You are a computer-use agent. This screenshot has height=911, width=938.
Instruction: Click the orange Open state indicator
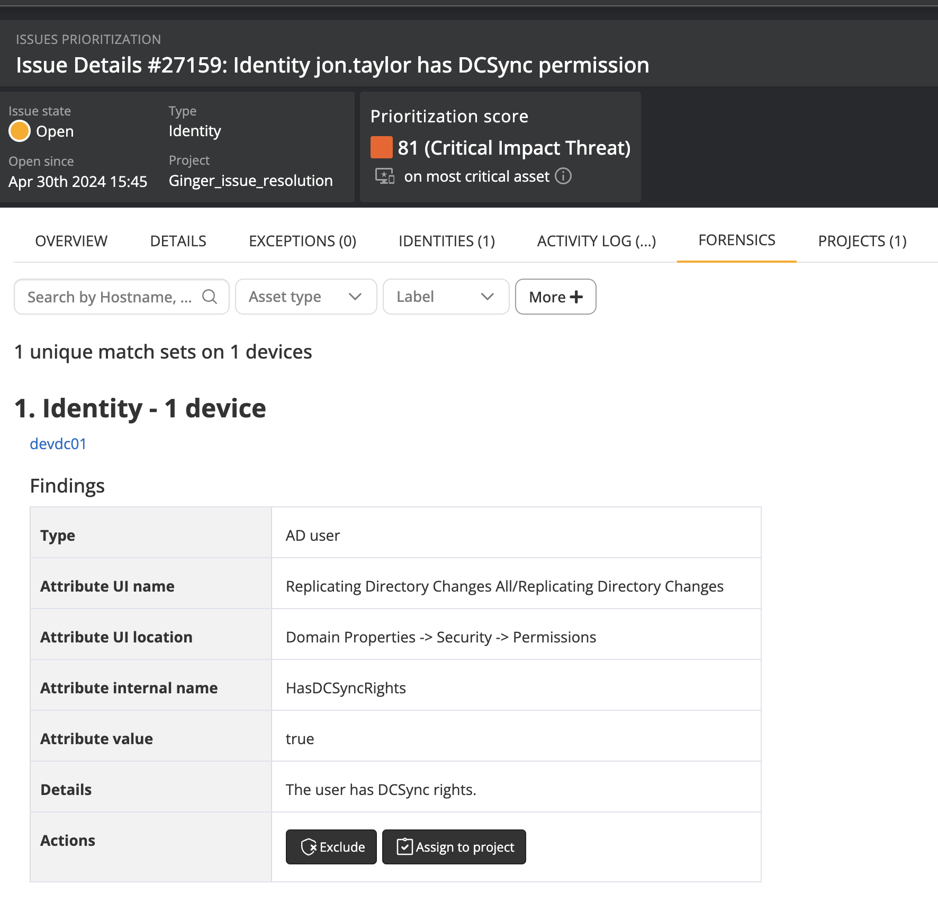pyautogui.click(x=20, y=131)
